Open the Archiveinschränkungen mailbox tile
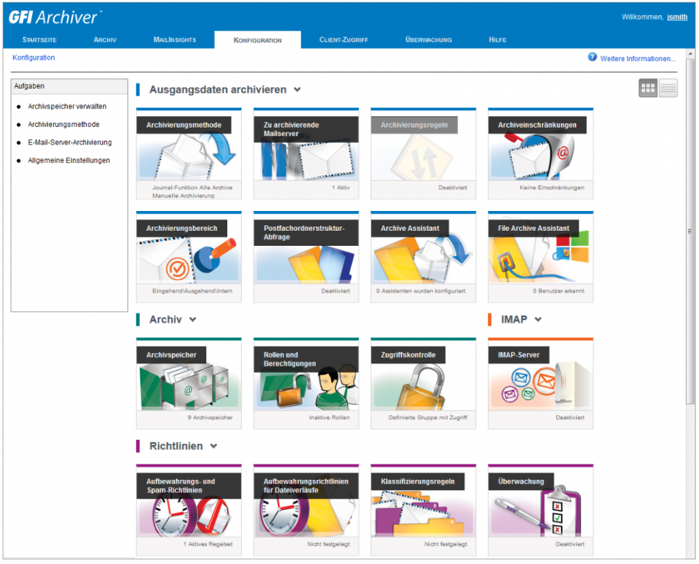Screen dimensions: 699x564 click(541, 154)
